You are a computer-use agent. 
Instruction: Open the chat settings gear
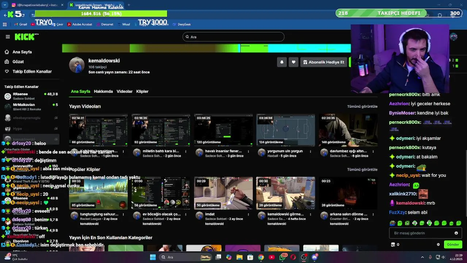point(438,245)
